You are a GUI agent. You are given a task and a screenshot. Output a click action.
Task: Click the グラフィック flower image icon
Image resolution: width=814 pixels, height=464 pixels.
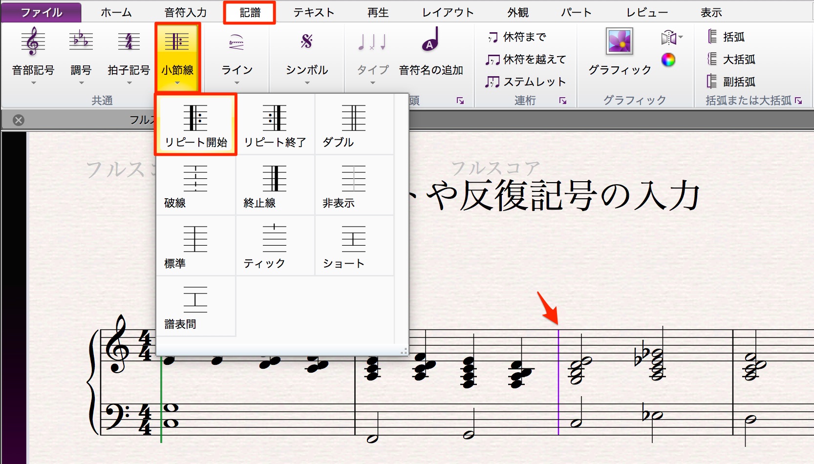point(620,41)
